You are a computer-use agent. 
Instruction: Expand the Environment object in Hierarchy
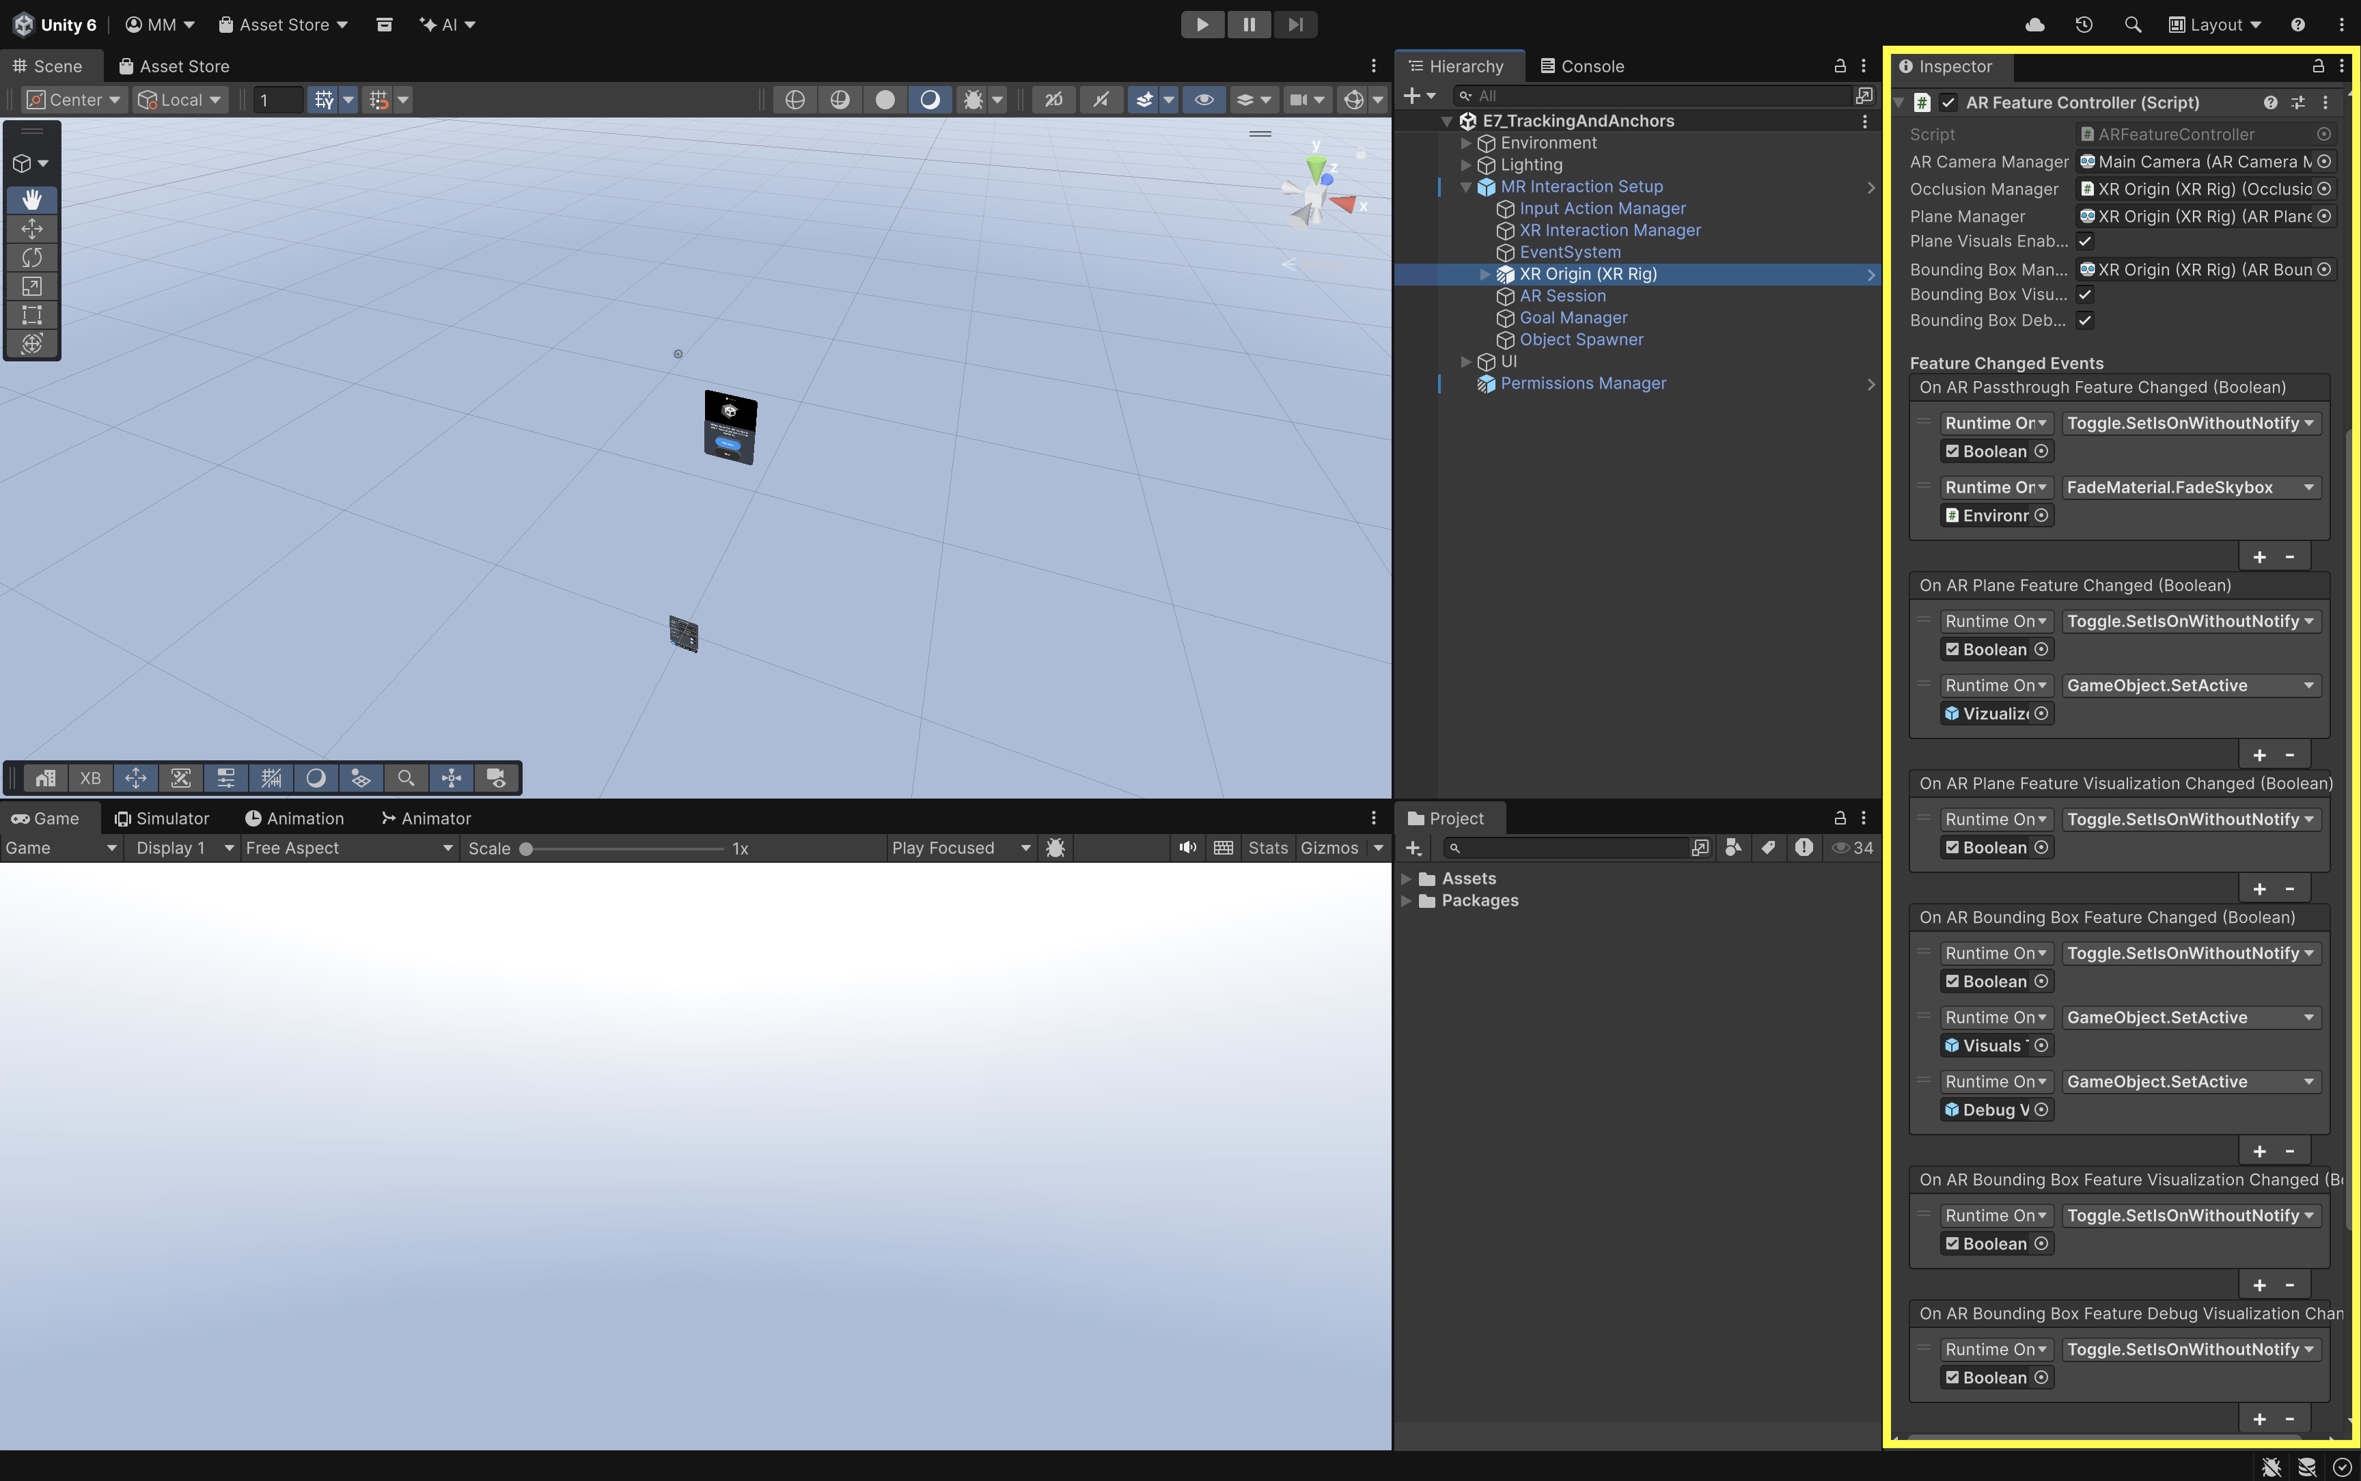1465,143
